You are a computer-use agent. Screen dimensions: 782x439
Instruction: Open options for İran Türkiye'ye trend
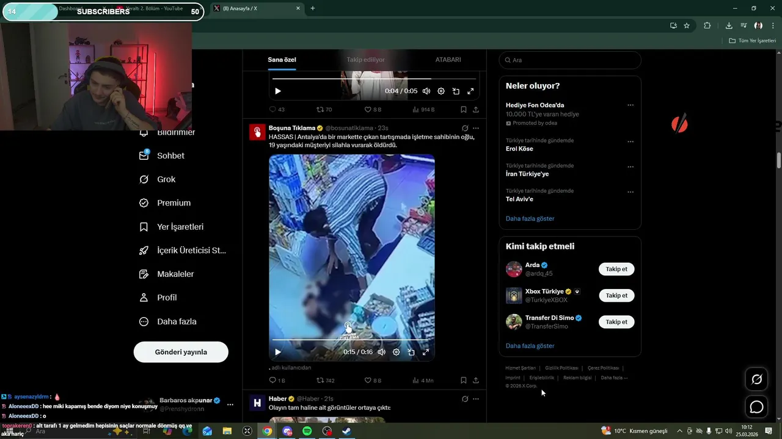pyautogui.click(x=630, y=166)
